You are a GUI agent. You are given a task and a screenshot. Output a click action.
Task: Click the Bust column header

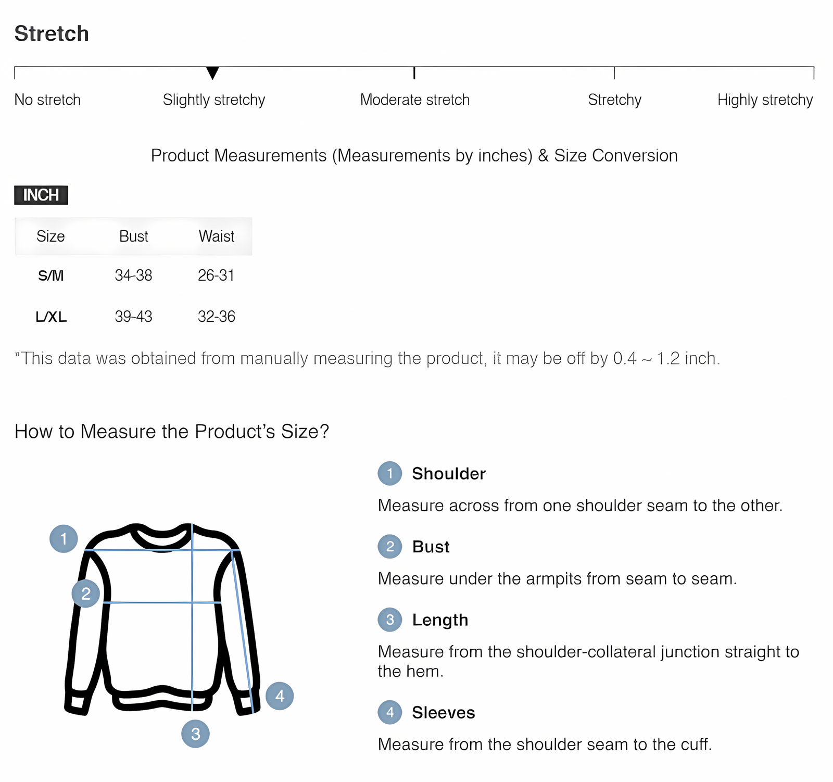tap(133, 236)
